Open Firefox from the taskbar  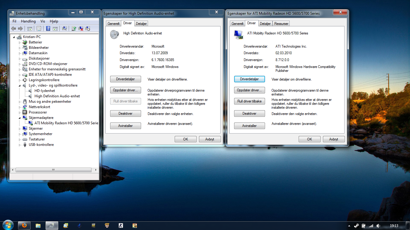[x=24, y=226]
